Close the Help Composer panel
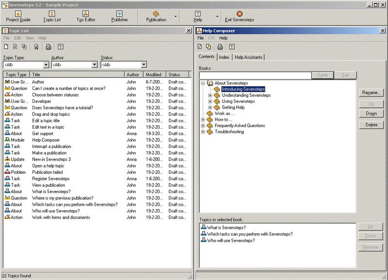The width and height of the screenshot is (388, 280). [x=383, y=31]
